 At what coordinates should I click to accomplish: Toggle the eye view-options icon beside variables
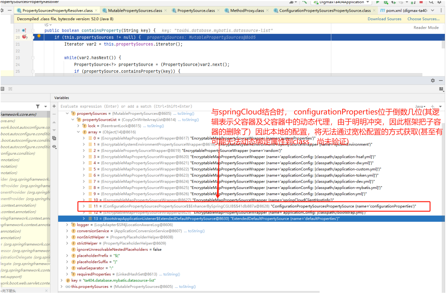pos(54,147)
